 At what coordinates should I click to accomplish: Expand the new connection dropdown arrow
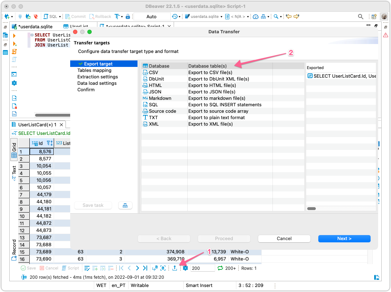(12, 17)
